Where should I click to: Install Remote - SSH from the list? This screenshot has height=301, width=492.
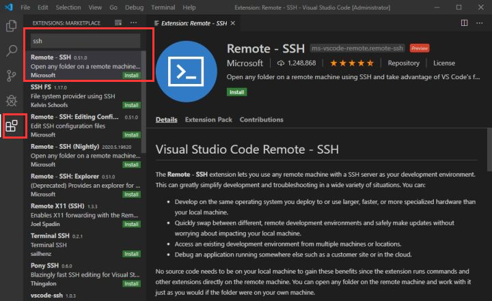click(131, 76)
